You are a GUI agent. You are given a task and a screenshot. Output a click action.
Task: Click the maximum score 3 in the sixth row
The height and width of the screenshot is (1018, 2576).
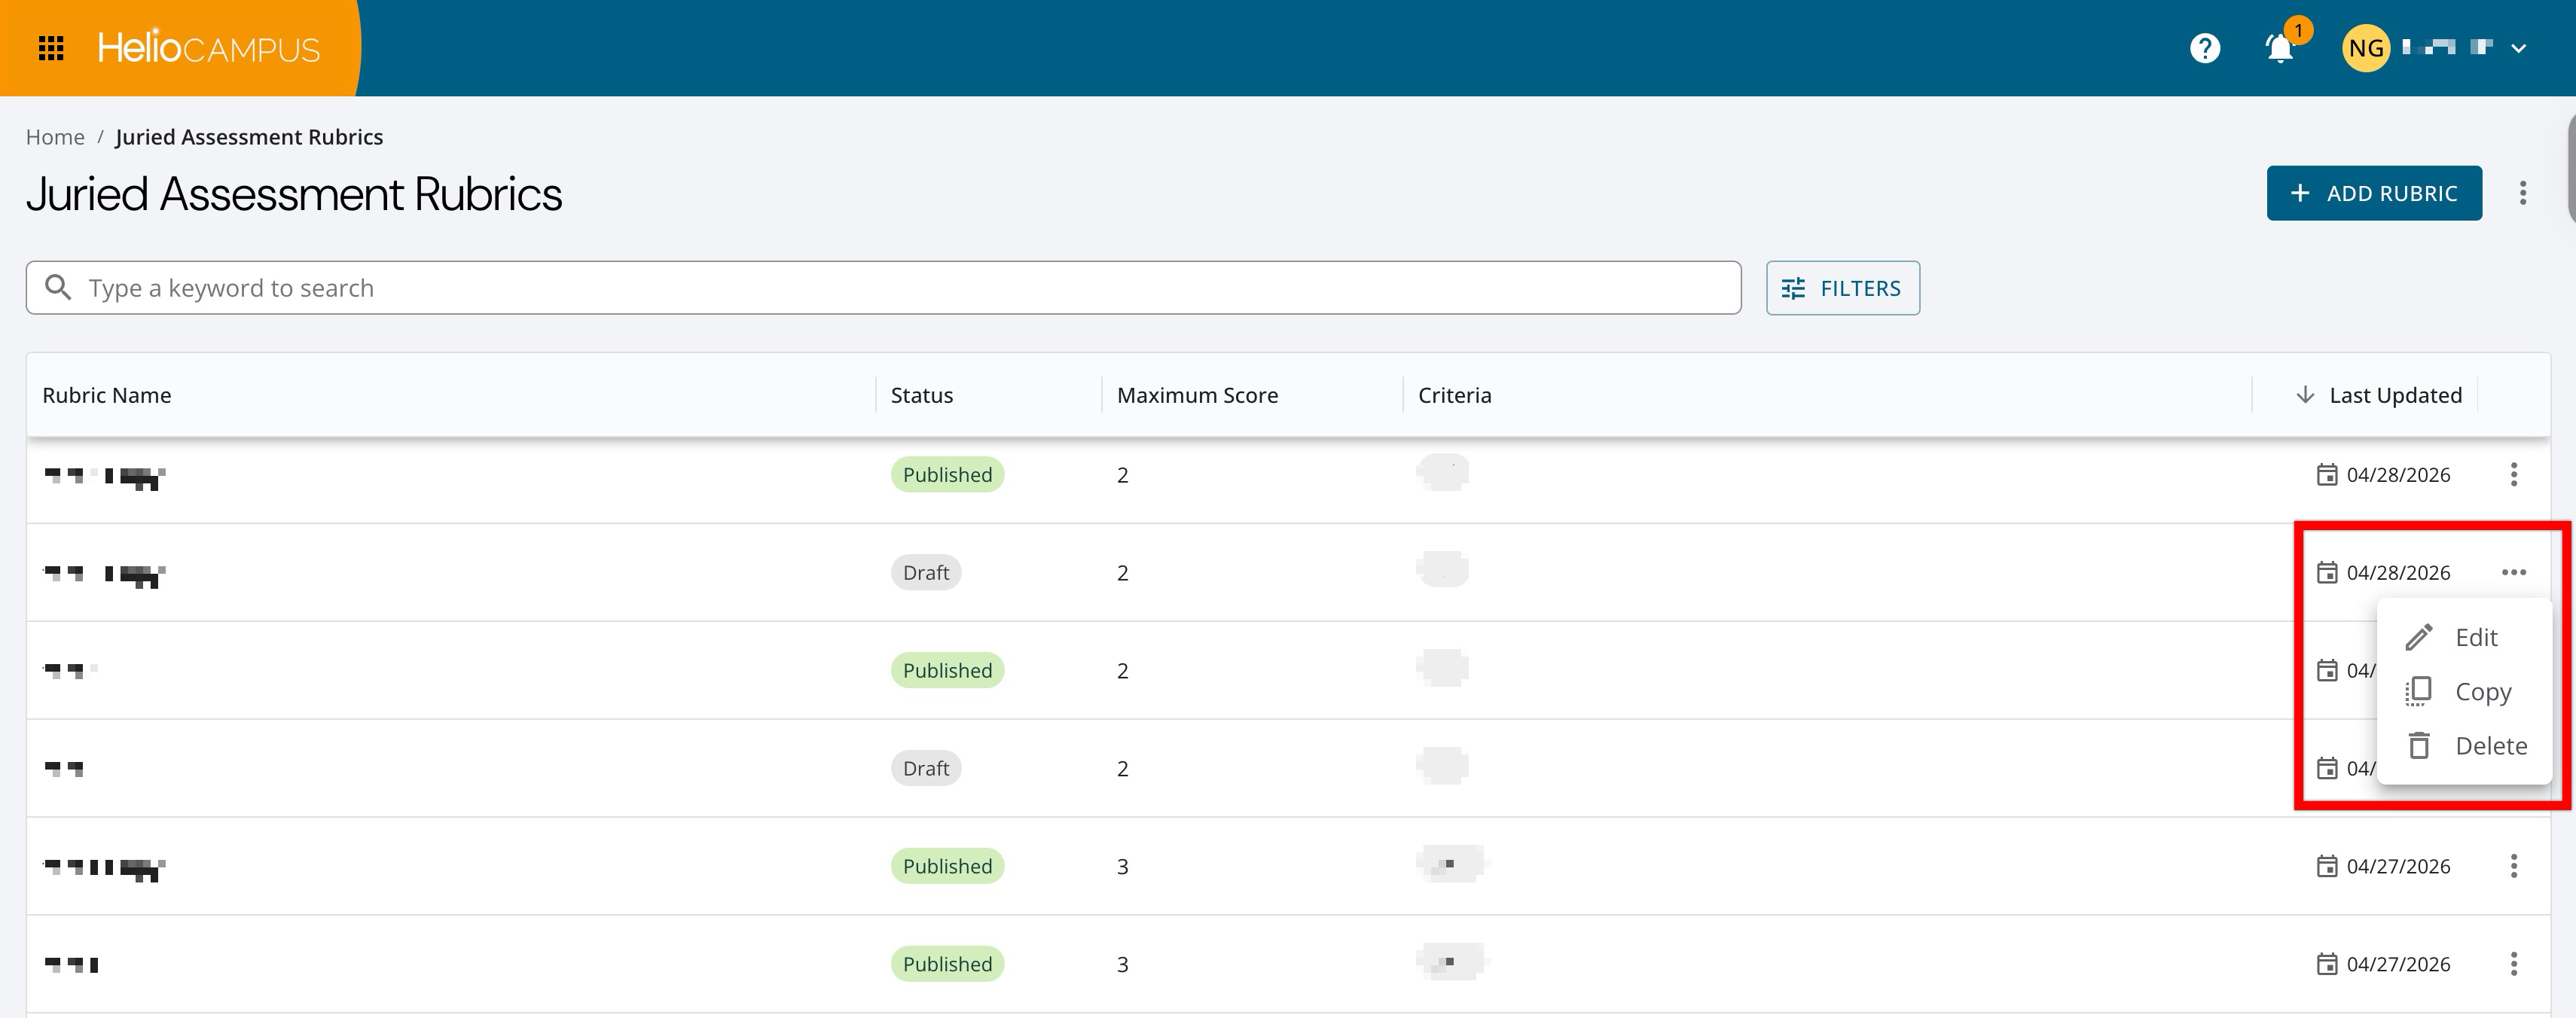tap(1123, 965)
